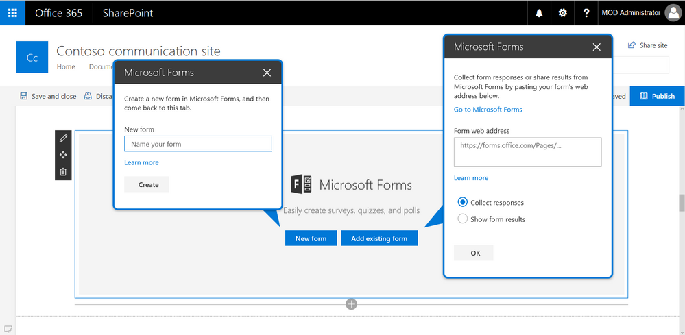The height and width of the screenshot is (335, 685).
Task: Delete web part with trash icon
Action: [x=63, y=171]
